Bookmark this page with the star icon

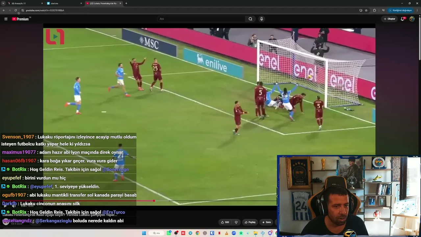[366, 10]
